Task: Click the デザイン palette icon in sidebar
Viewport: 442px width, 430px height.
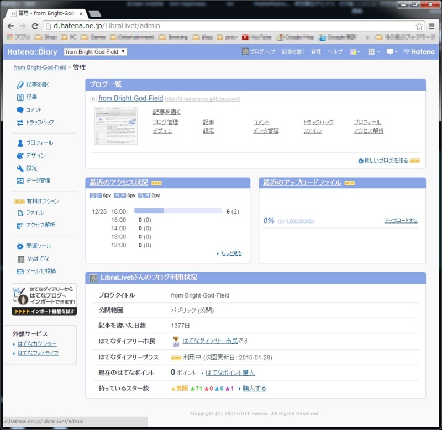Action: click(x=20, y=156)
